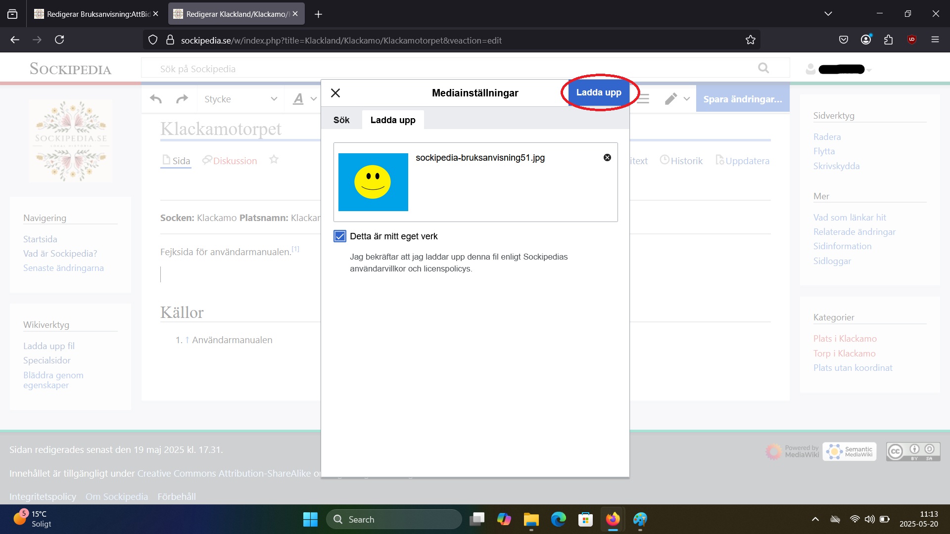Click the uBlock Origin shield icon

pyautogui.click(x=911, y=40)
